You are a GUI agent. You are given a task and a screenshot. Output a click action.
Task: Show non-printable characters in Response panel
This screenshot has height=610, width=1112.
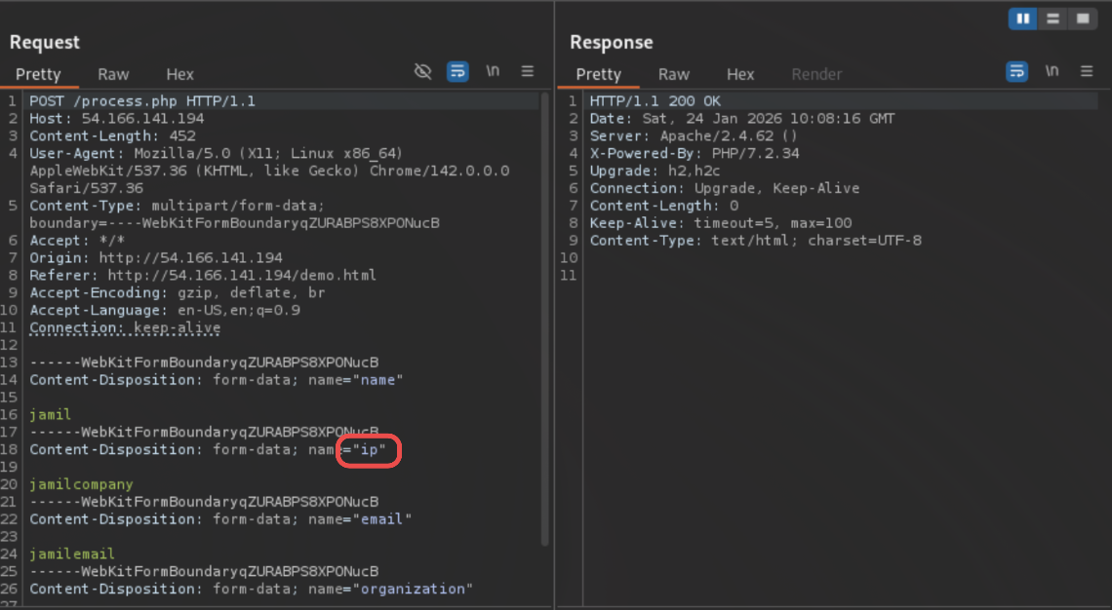click(1052, 71)
